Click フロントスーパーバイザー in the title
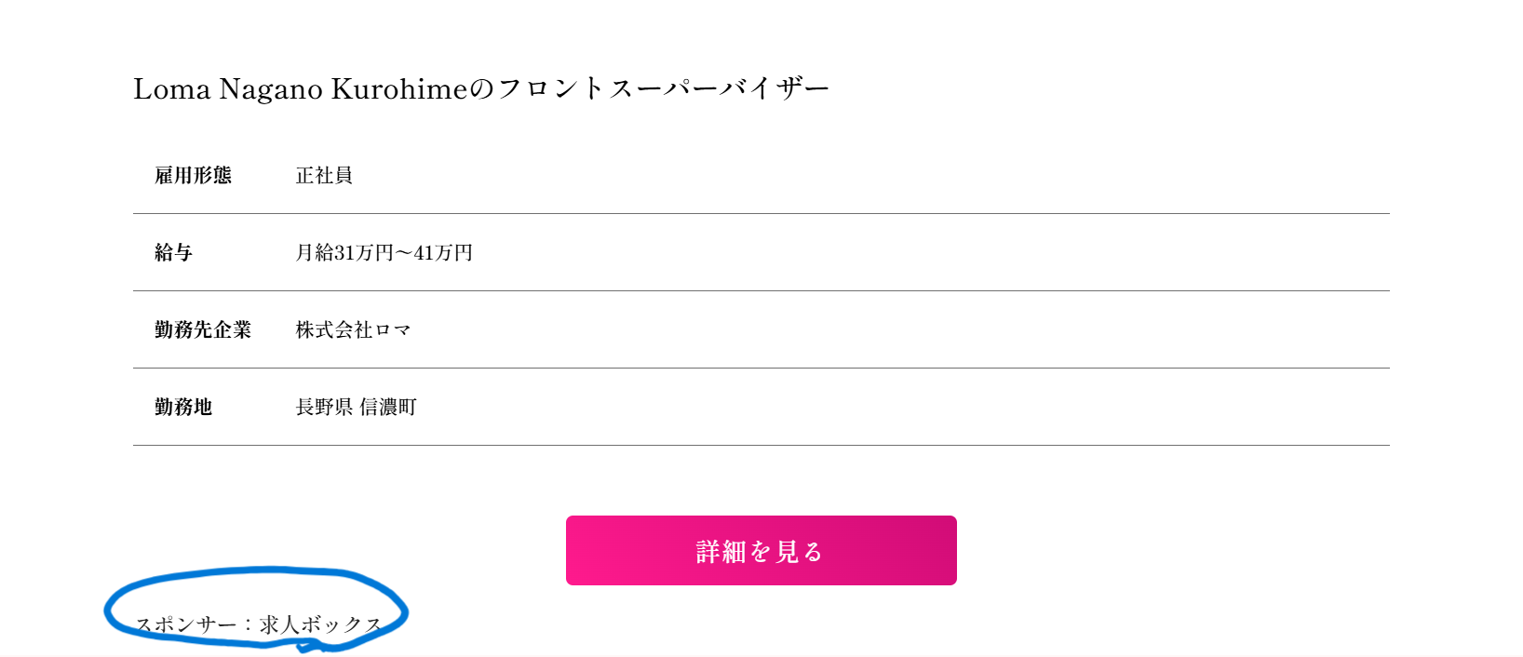 click(663, 88)
